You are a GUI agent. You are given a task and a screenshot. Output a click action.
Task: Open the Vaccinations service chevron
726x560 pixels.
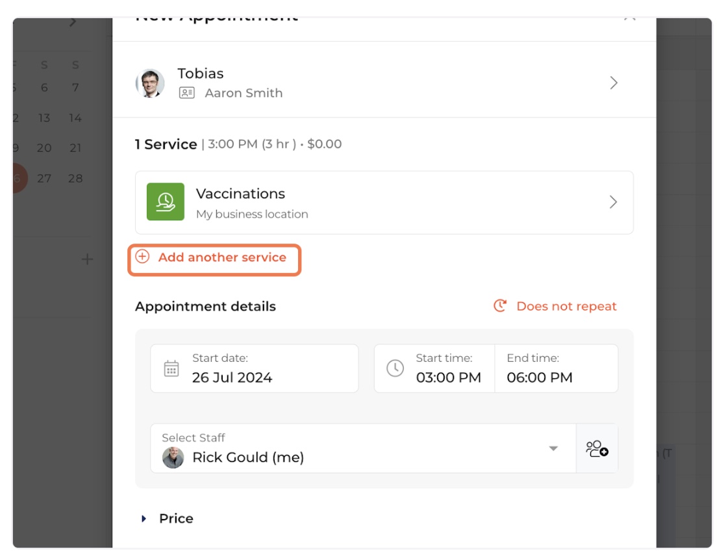[x=613, y=202]
